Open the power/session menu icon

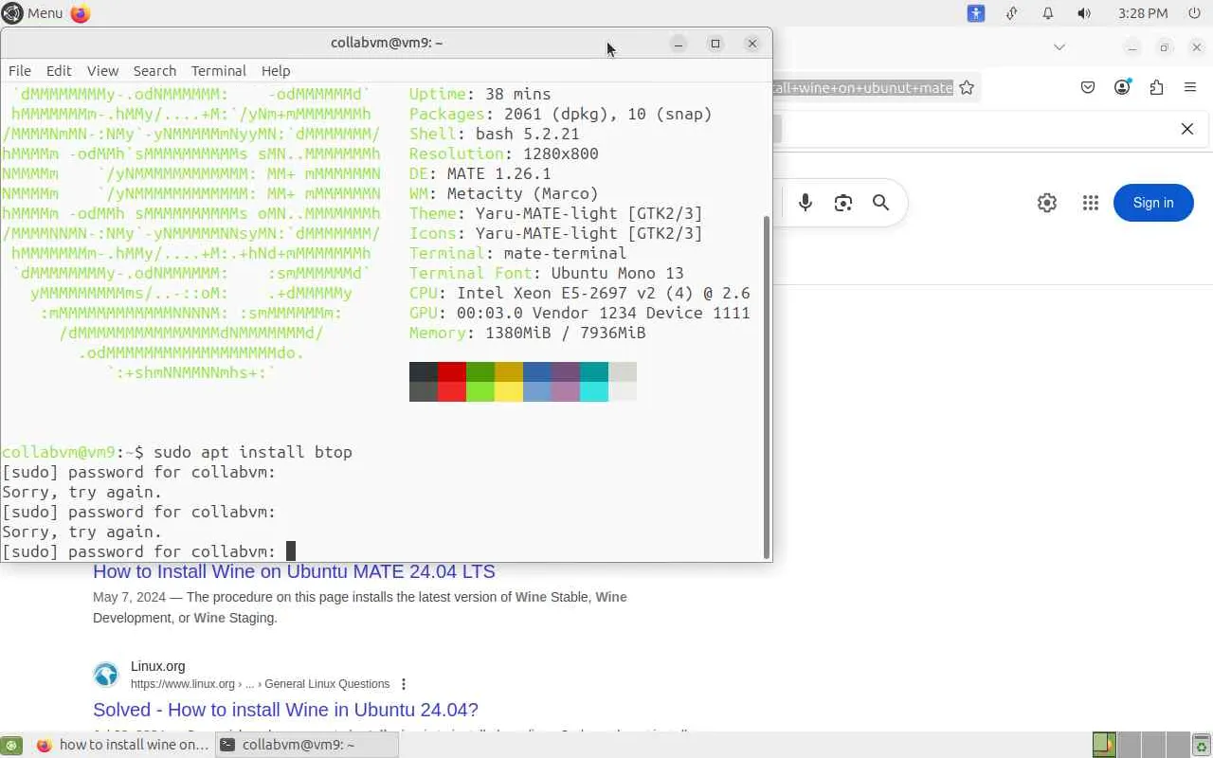point(1194,13)
